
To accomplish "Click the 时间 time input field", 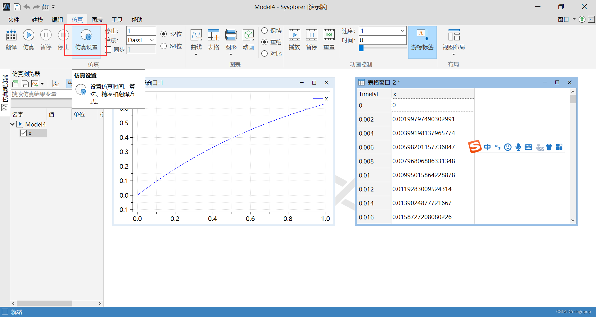I will pyautogui.click(x=383, y=40).
